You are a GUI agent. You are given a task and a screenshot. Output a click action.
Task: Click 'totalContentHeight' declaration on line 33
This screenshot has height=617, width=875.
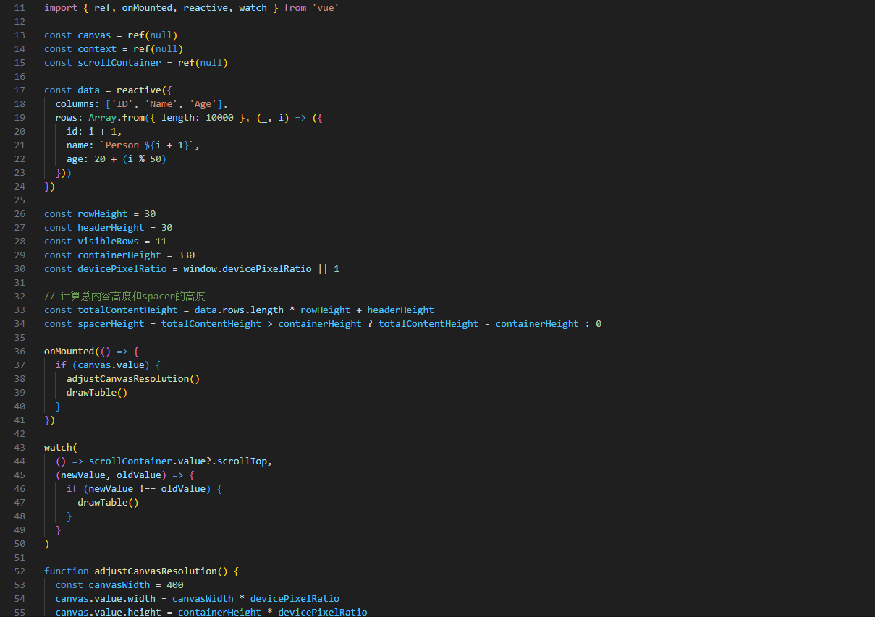click(127, 310)
